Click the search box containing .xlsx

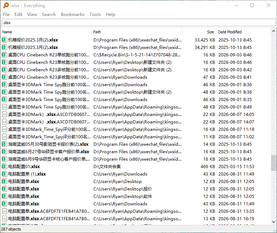[x=138, y=23]
